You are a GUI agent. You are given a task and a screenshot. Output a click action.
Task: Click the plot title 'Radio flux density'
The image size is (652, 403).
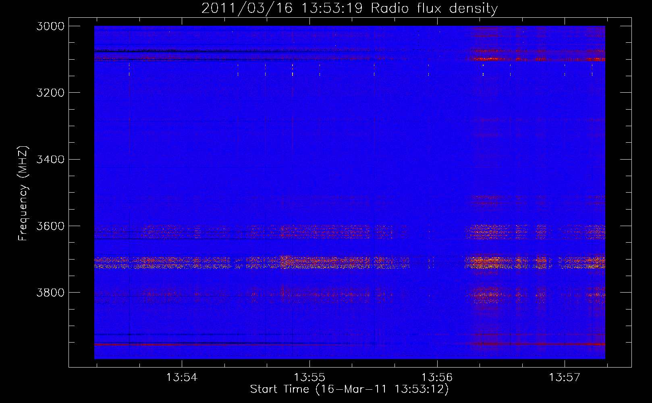coord(434,8)
